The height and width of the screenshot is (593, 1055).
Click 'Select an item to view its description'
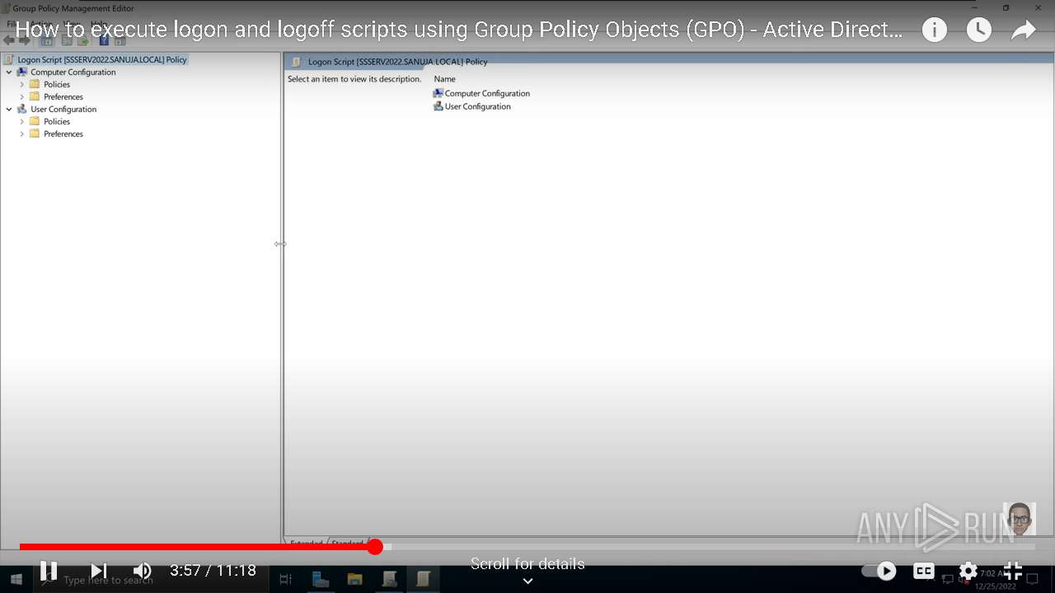point(354,79)
